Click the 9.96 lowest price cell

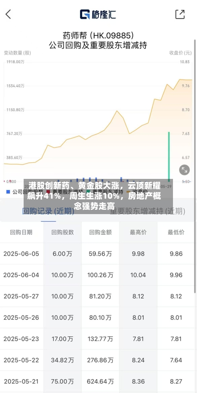tap(176, 275)
